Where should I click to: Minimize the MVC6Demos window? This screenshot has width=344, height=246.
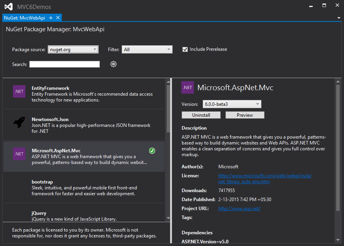point(311,6)
